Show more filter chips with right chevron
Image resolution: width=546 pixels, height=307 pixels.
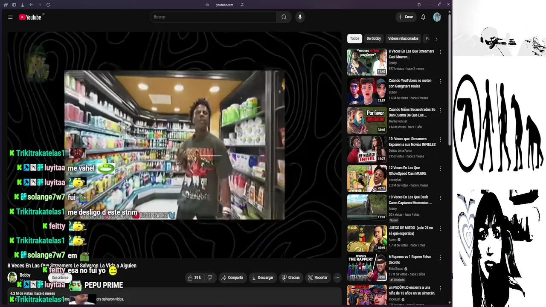(x=436, y=39)
